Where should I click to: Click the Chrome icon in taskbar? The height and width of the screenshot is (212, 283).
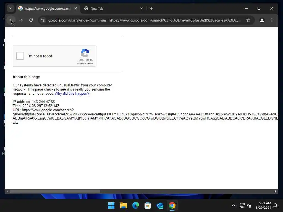click(x=172, y=205)
